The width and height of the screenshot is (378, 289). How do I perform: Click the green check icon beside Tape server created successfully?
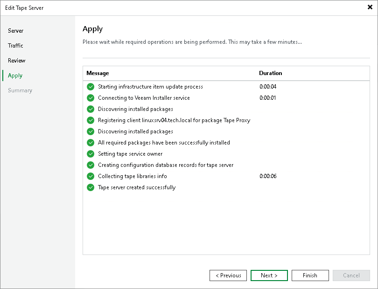click(91, 187)
